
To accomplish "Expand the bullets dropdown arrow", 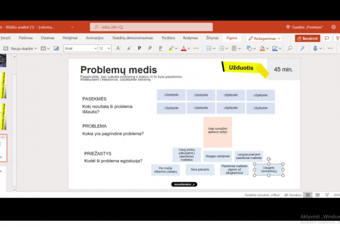I will (x=214, y=48).
